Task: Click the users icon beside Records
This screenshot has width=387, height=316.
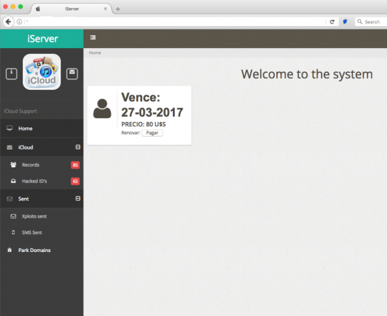Action: coord(13,165)
